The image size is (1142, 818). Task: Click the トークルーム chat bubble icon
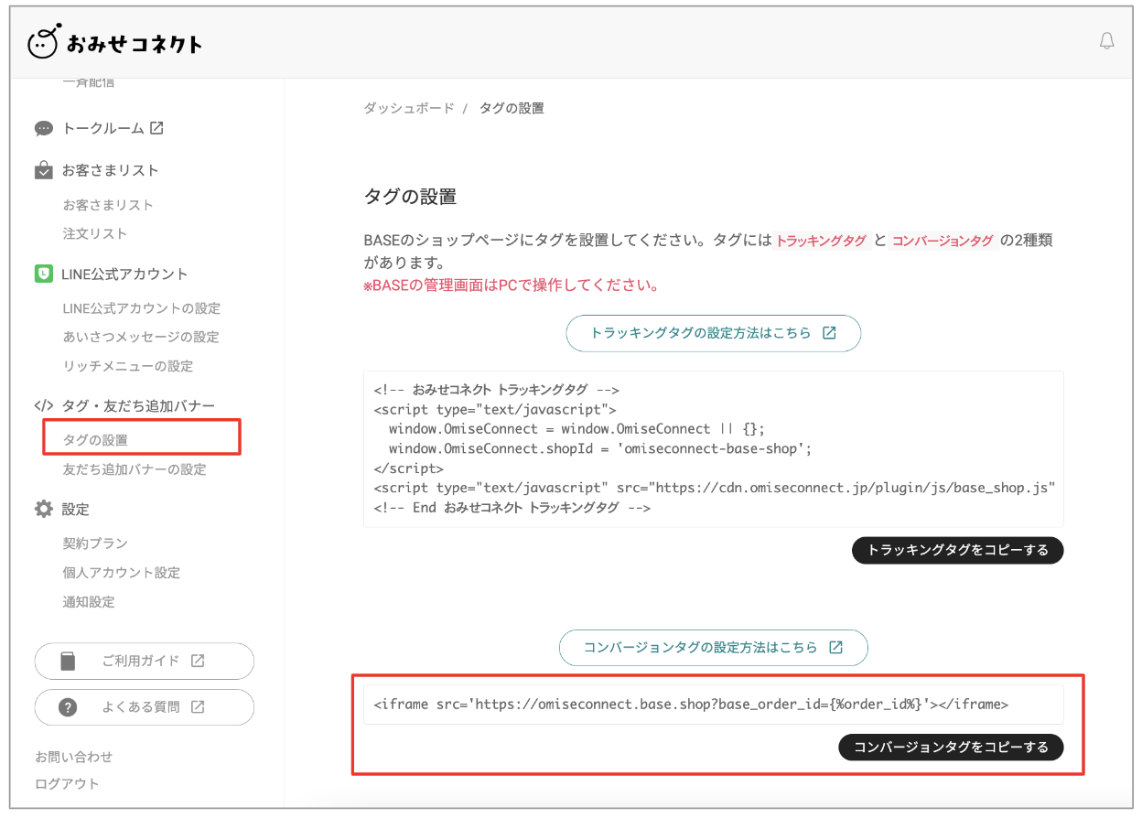click(44, 129)
